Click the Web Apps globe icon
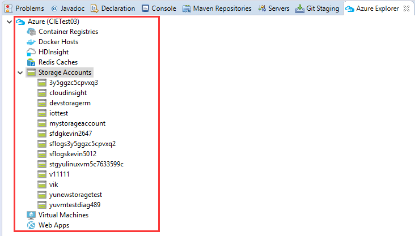 pos(31,225)
